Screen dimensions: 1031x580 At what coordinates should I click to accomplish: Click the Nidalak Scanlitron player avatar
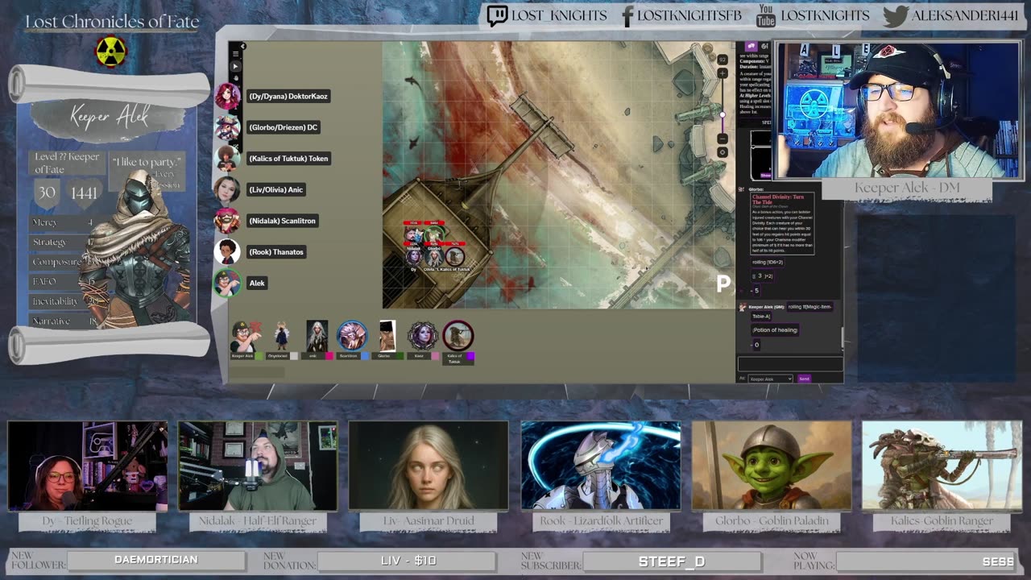point(227,221)
